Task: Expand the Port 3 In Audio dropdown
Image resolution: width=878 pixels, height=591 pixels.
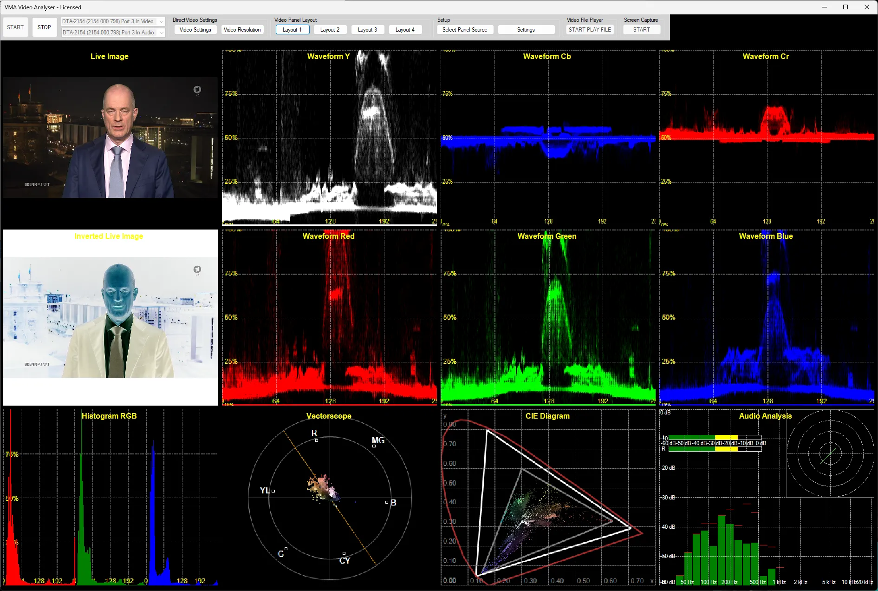Action: [161, 33]
